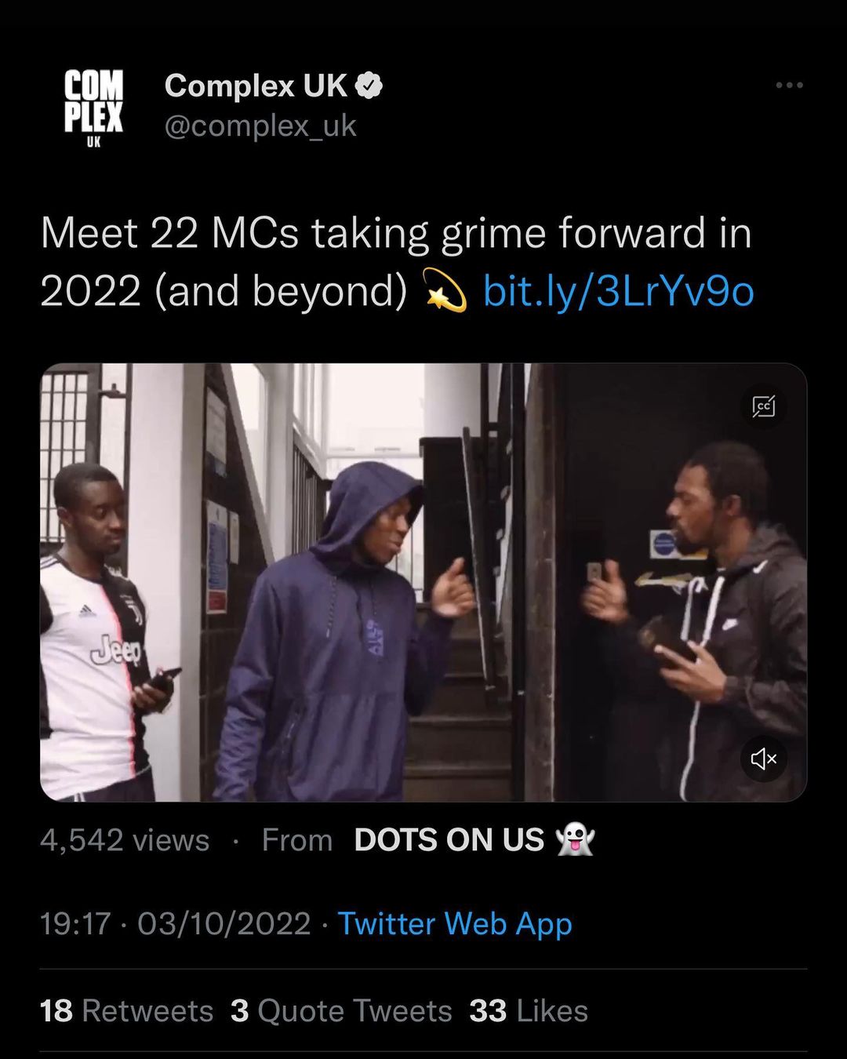Screen dimensions: 847x1059
Task: View the 3 Quote Tweets list
Action: click(x=341, y=1011)
